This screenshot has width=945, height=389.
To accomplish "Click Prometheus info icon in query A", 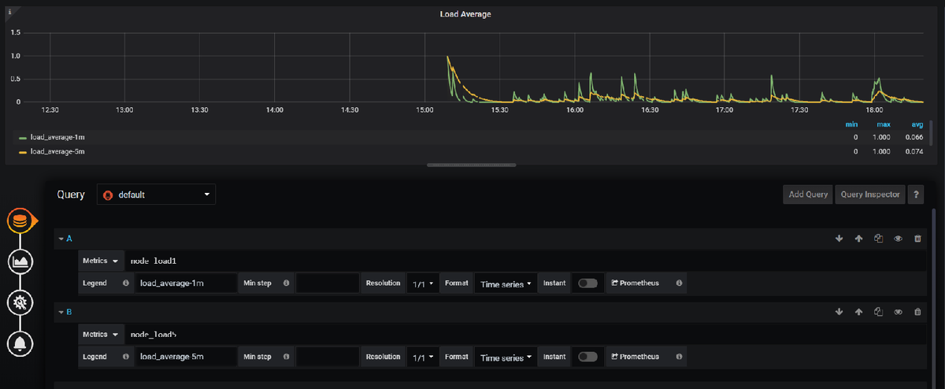I will 679,283.
